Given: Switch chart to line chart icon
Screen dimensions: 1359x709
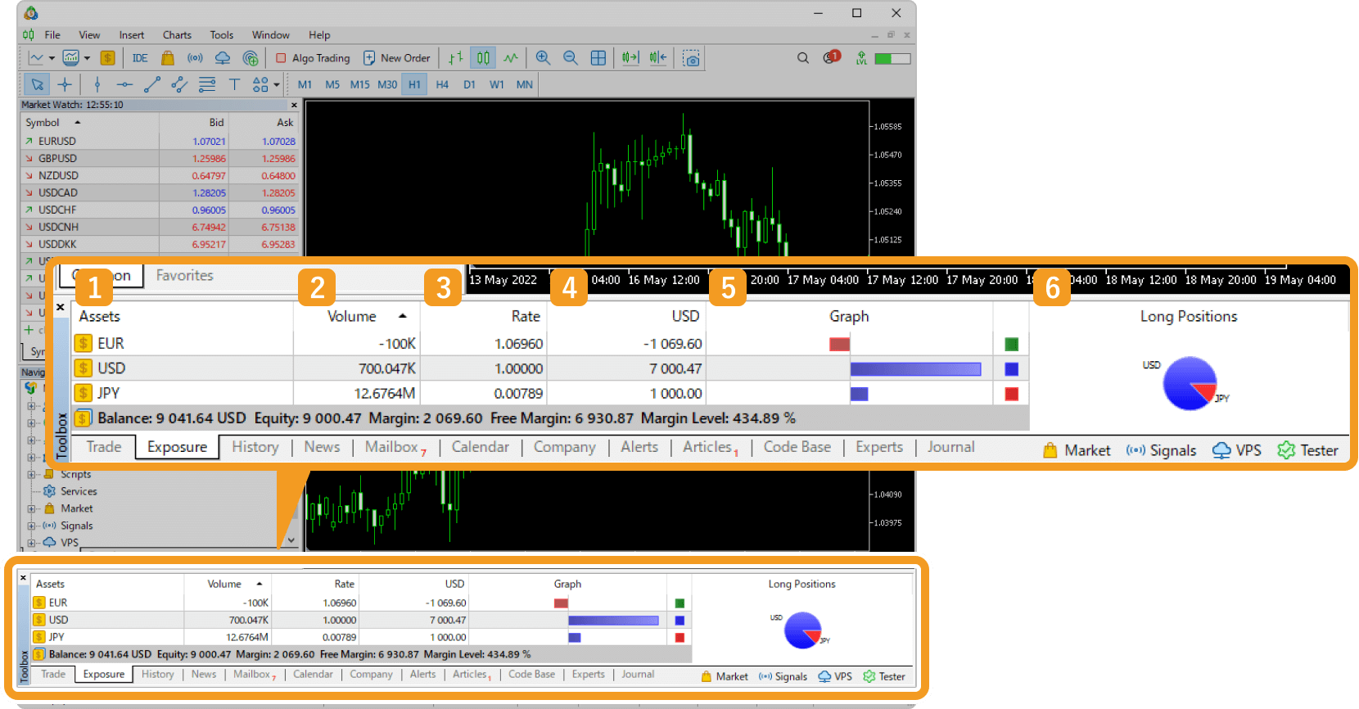Looking at the screenshot, I should click(511, 58).
